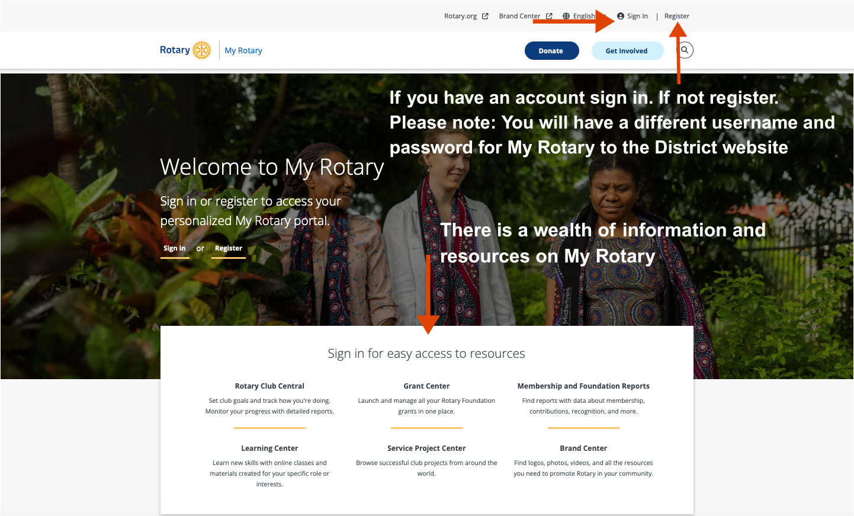The height and width of the screenshot is (516, 854).
Task: Click the hero Sign in link
Action: click(x=174, y=248)
